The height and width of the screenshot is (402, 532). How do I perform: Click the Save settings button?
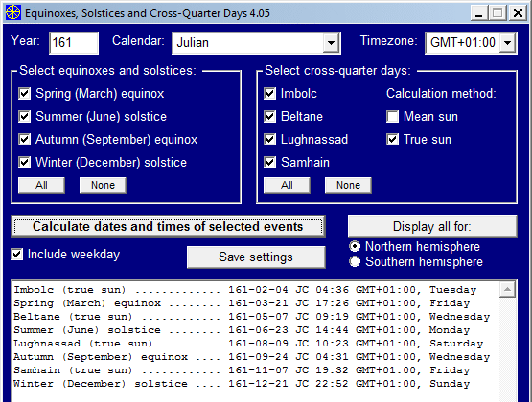point(256,257)
